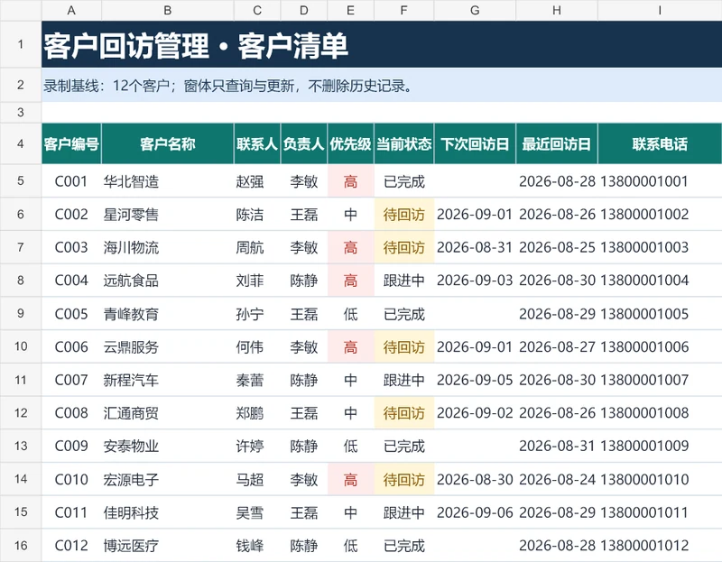Select row 10 header
Viewport: 722px width, 562px height.
21,346
